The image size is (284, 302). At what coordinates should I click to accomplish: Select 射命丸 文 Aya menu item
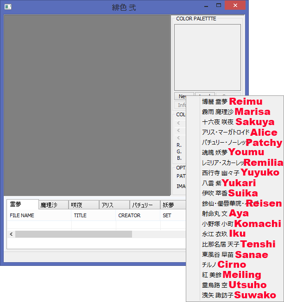tap(235, 214)
